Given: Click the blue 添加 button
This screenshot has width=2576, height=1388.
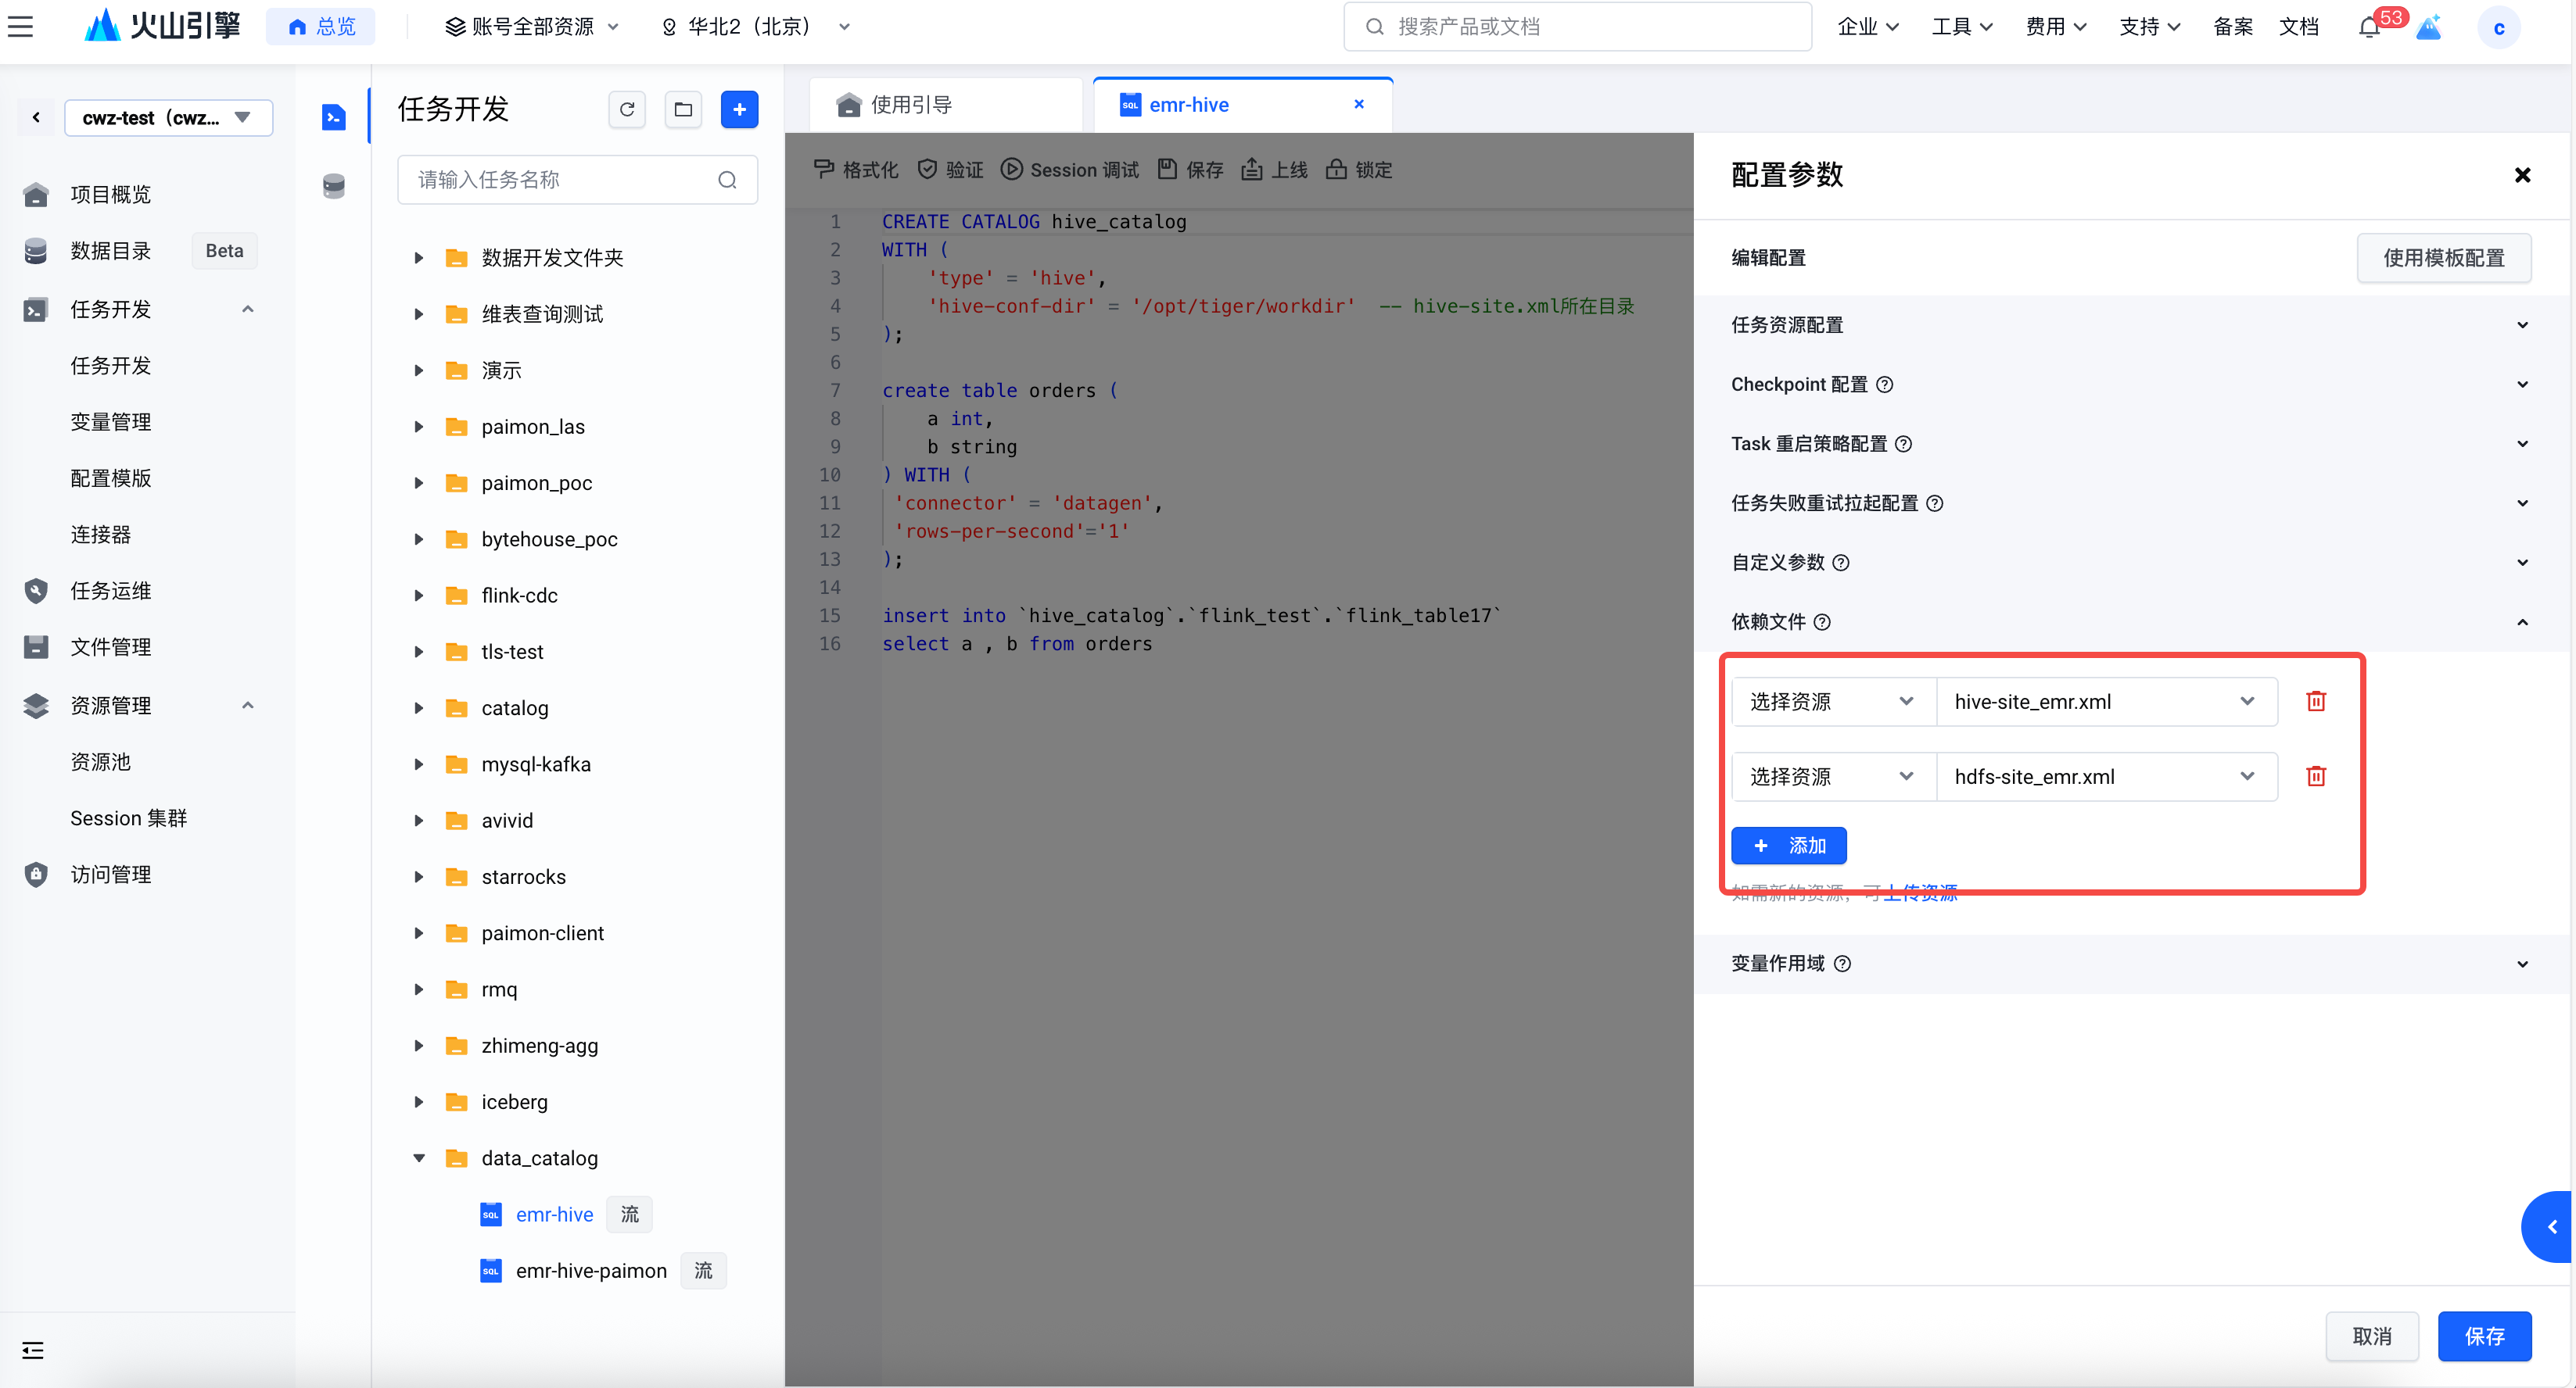Looking at the screenshot, I should click(x=1788, y=846).
